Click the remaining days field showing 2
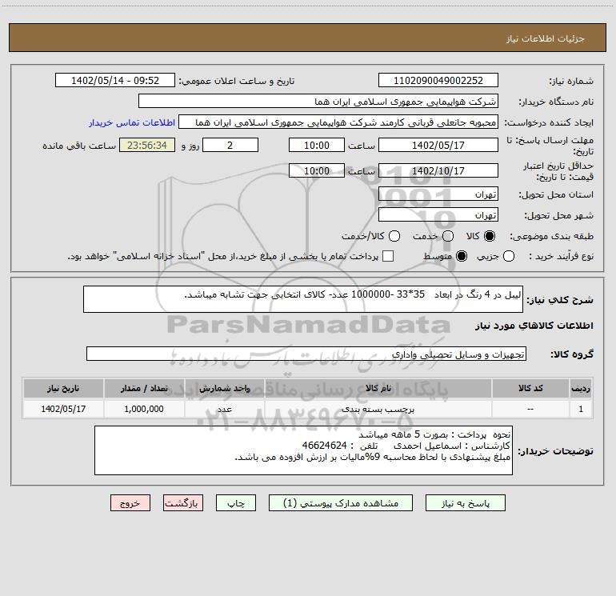Image resolution: width=616 pixels, height=596 pixels. [230, 145]
